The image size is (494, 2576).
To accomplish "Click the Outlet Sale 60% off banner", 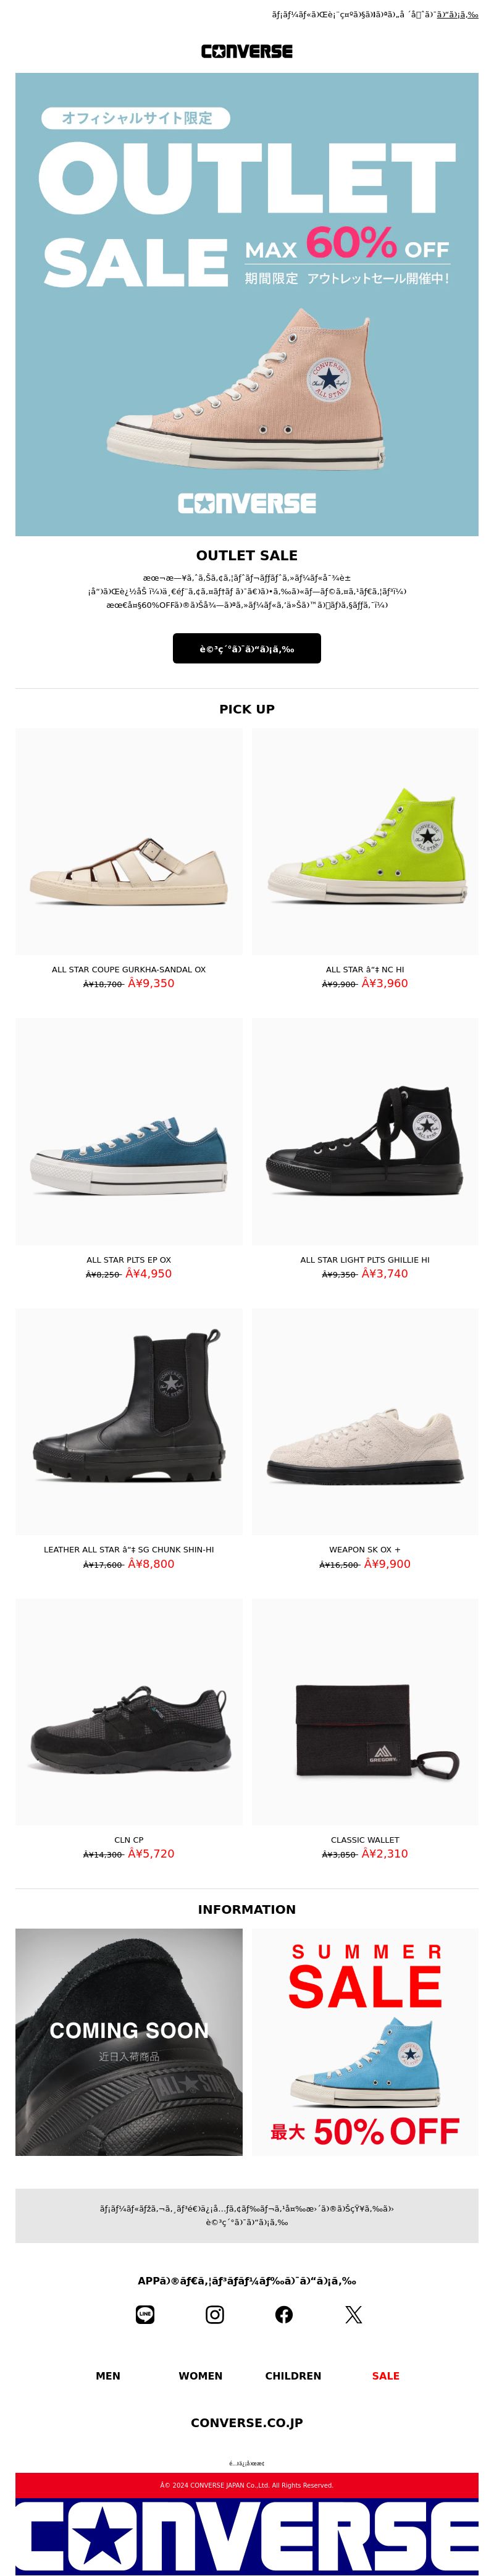I will (247, 304).
